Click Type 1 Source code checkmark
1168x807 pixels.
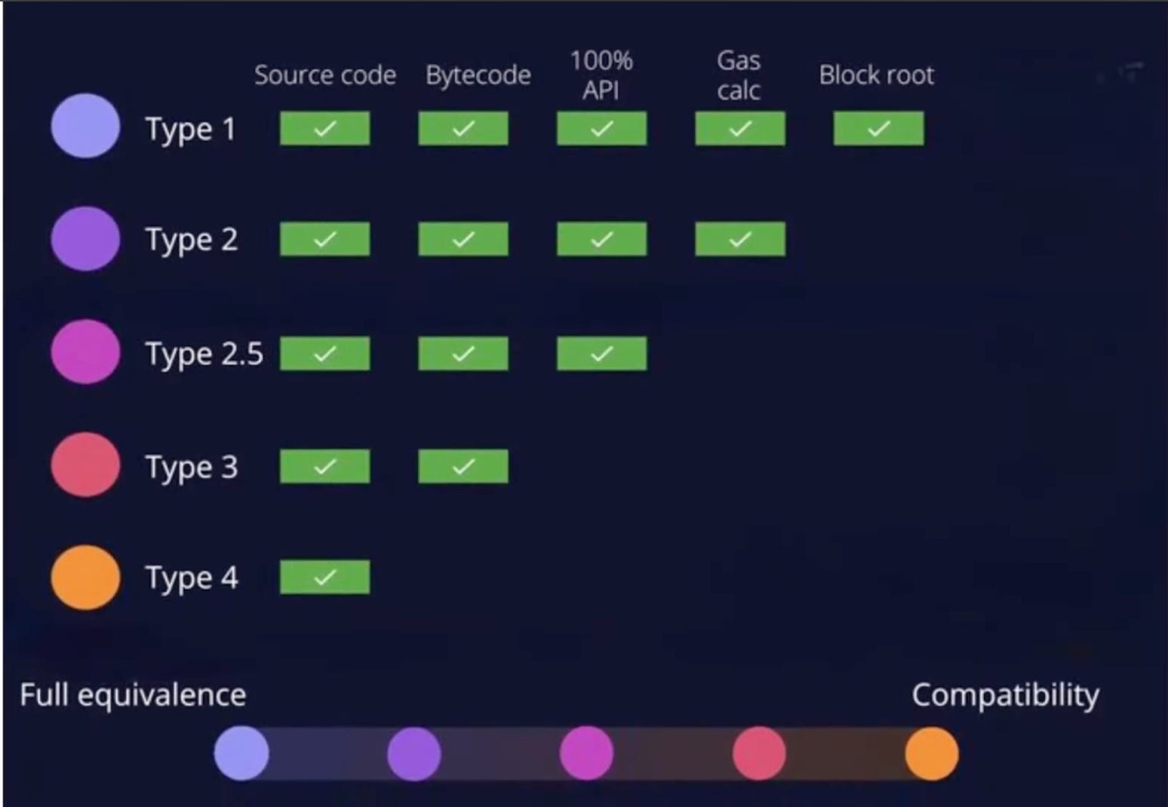pyautogui.click(x=324, y=129)
